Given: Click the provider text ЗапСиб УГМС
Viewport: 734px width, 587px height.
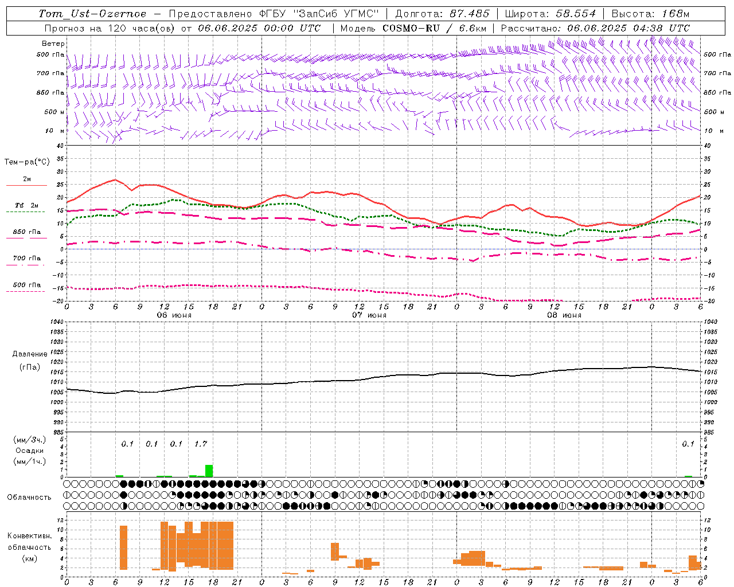Looking at the screenshot, I should click(x=335, y=14).
